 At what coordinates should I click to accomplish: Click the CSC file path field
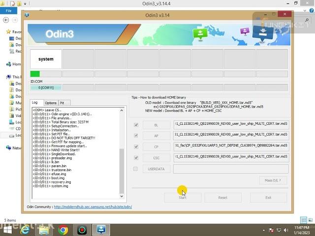(231, 157)
